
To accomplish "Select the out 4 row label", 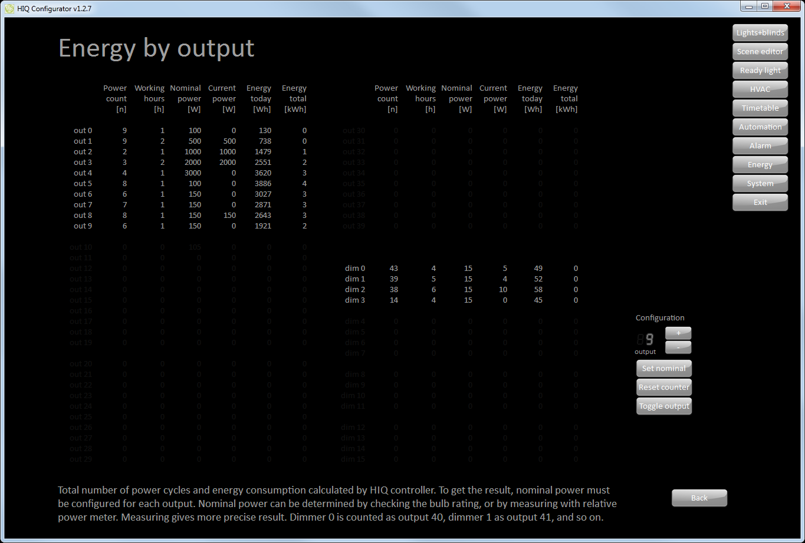I will tap(83, 173).
